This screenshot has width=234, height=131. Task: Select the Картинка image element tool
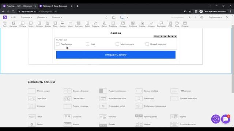[13, 24]
